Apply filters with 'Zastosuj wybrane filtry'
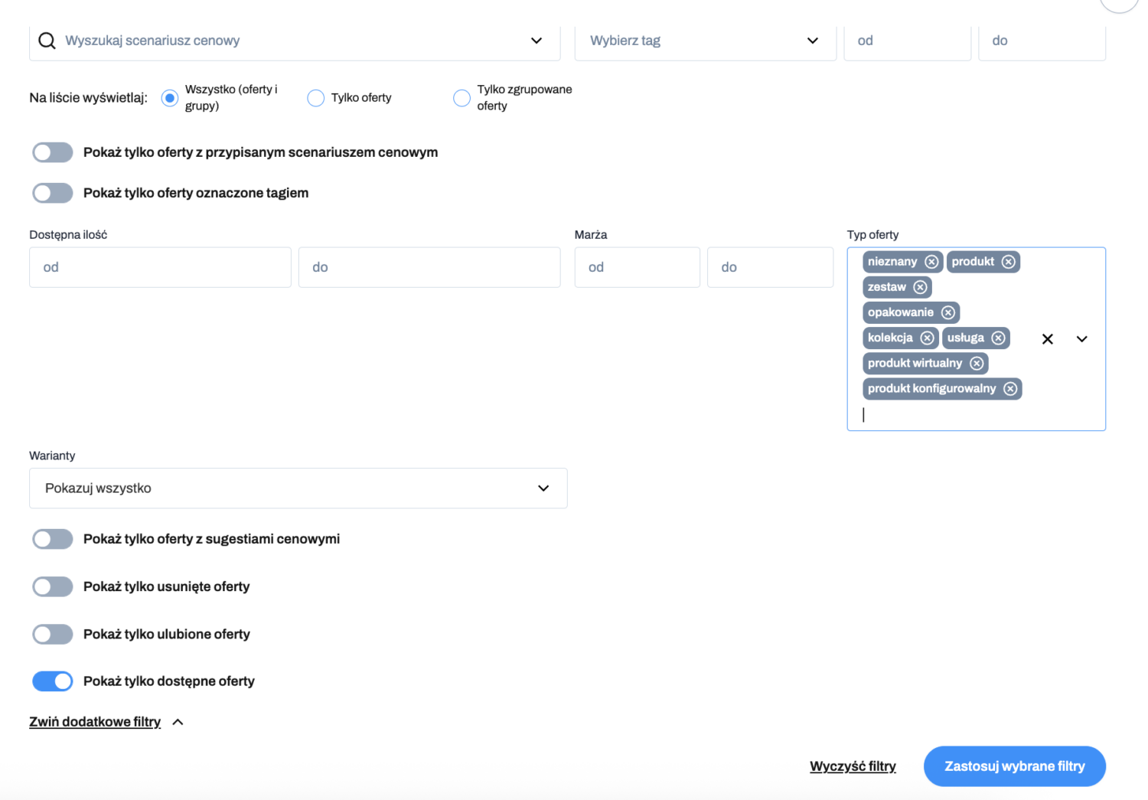Viewport: 1148px width, 800px height. [x=1015, y=766]
